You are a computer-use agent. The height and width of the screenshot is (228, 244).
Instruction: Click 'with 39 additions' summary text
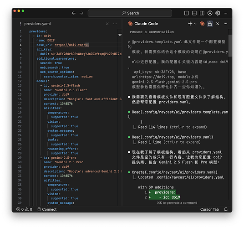click(156, 187)
